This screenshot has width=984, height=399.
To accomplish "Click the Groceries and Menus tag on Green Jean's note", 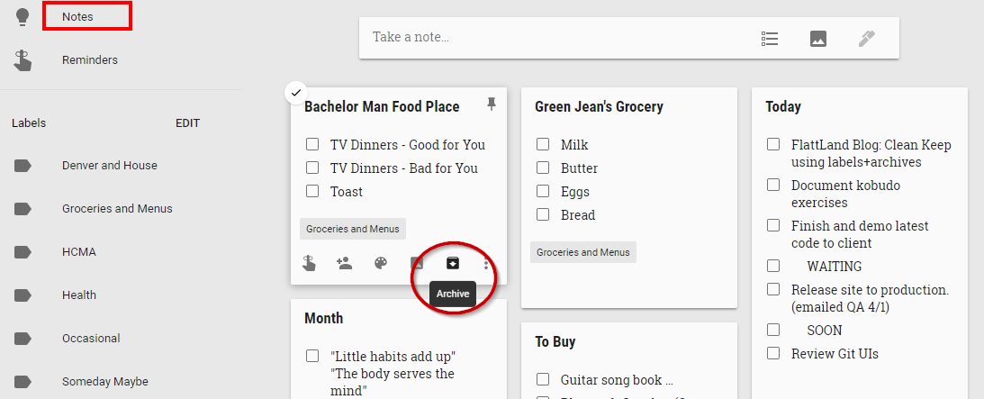I will tap(583, 252).
